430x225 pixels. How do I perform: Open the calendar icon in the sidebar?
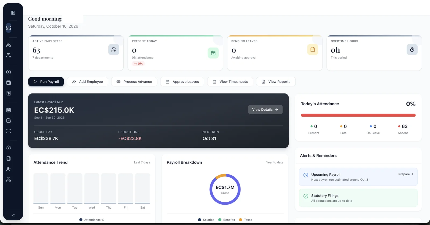(x=9, y=110)
